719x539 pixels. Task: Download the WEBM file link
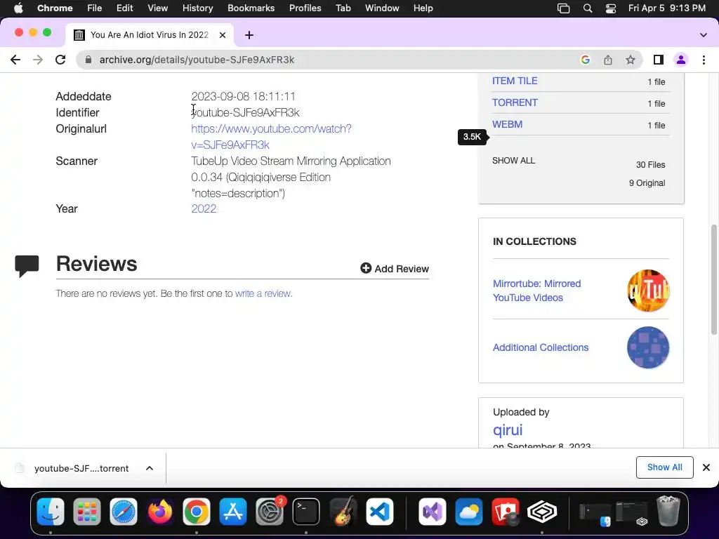[x=507, y=124]
